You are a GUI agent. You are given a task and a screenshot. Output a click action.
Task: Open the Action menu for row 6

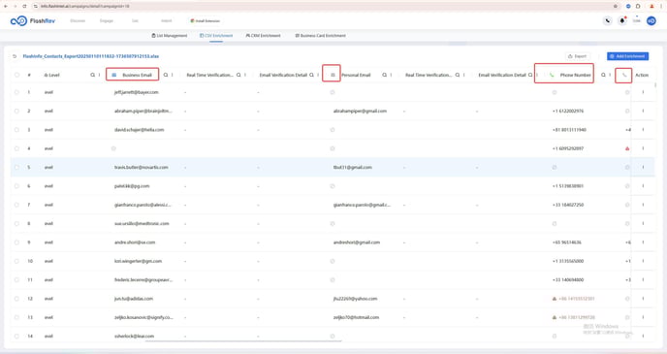(643, 186)
